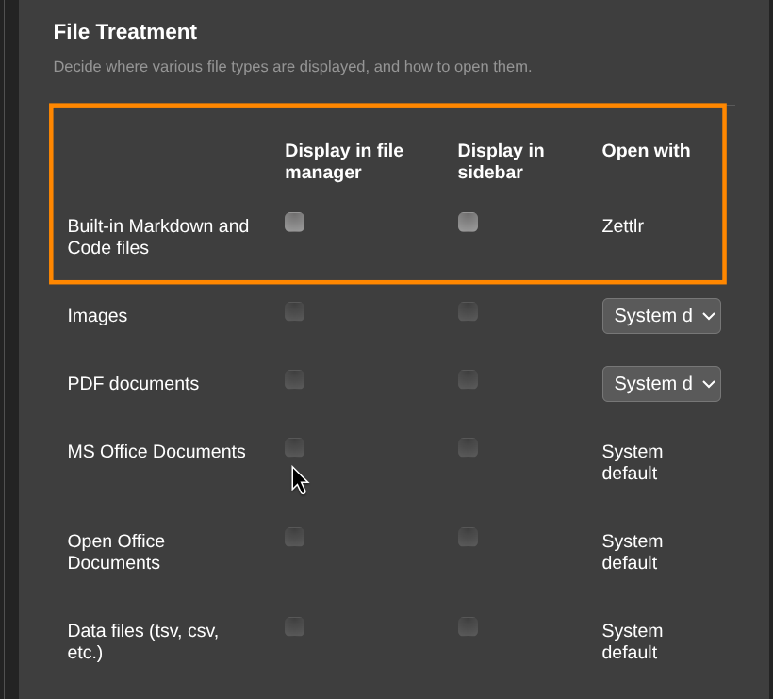Viewport: 773px width, 699px height.
Task: Click the File Treatment section heading
Action: (125, 32)
